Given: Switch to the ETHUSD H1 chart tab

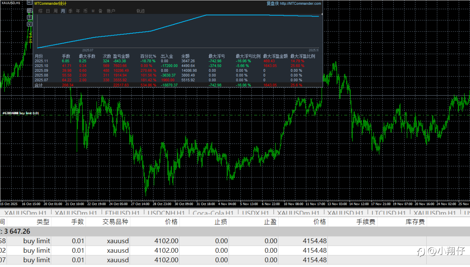Looking at the screenshot, I should tap(122, 213).
